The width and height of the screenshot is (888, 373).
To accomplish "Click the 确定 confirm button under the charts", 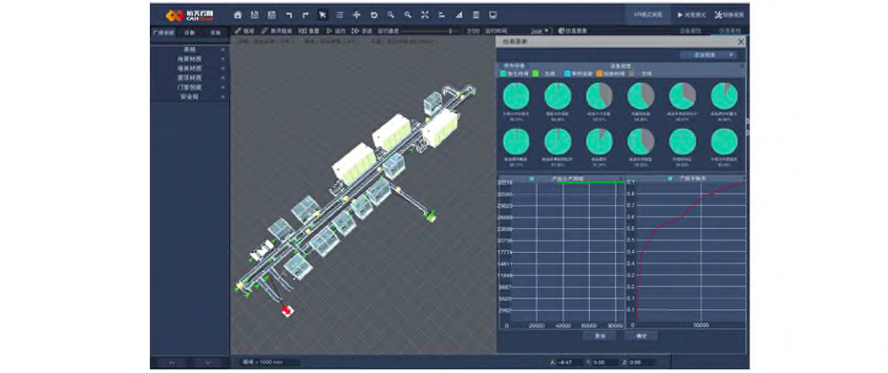I will (x=641, y=336).
